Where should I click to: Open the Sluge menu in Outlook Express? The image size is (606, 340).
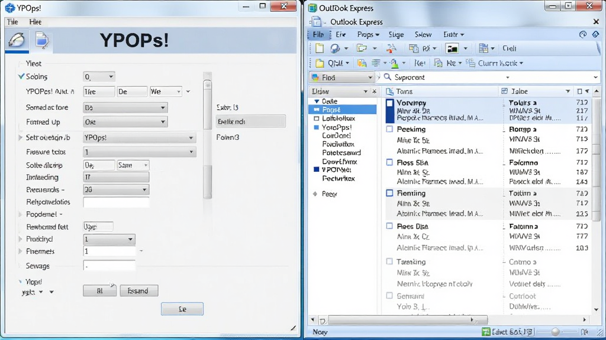(396, 34)
